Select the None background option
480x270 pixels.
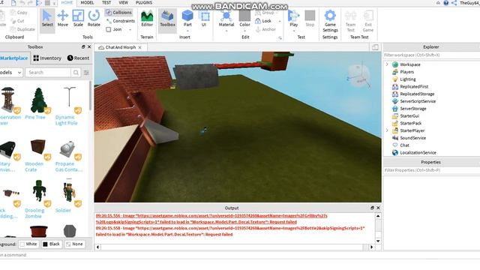[x=74, y=244]
